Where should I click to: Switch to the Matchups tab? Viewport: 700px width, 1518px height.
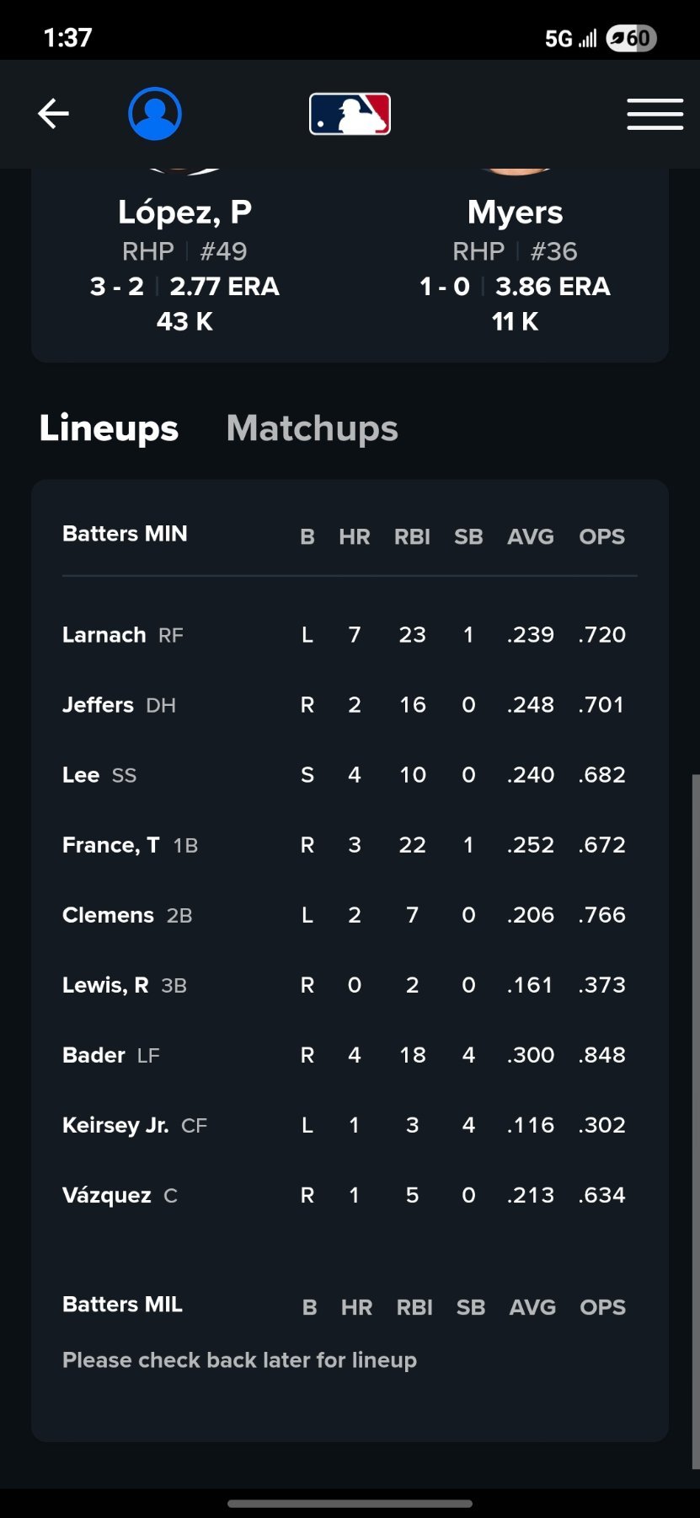click(312, 428)
